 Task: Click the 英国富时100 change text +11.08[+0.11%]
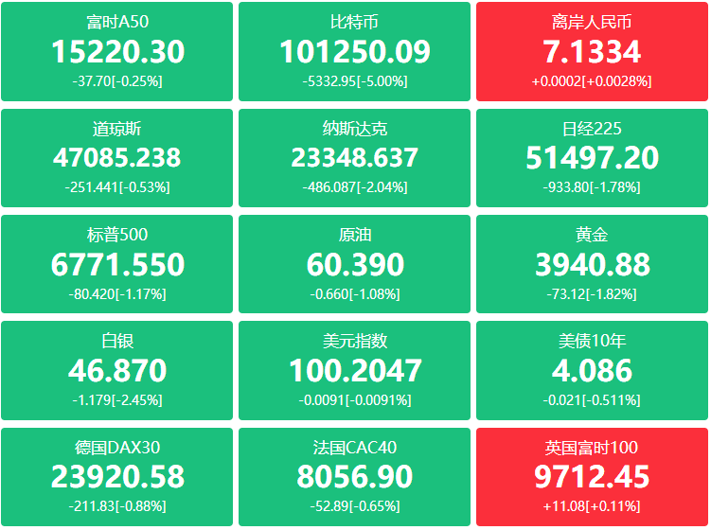click(592, 506)
